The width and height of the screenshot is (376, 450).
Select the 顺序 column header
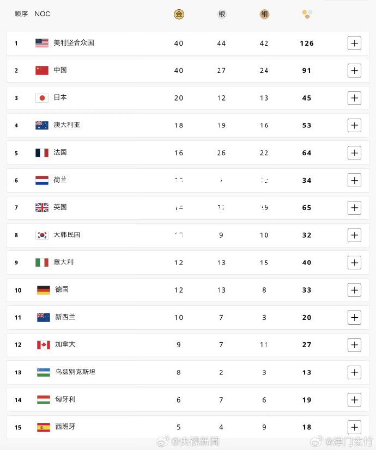[x=21, y=14]
